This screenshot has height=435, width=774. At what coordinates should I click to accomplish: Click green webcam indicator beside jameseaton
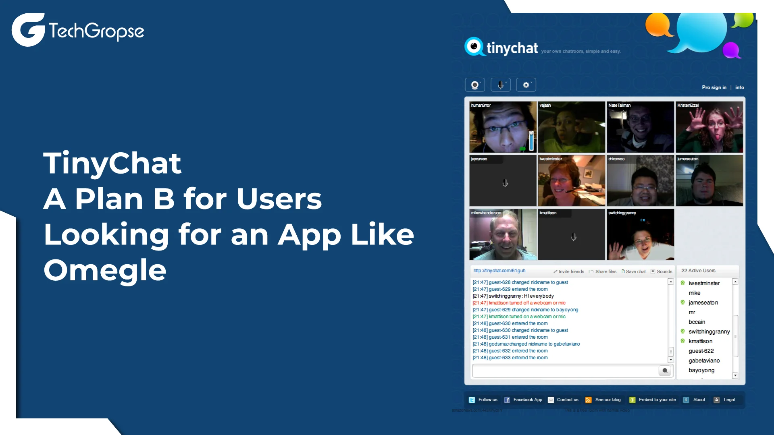[x=682, y=302]
